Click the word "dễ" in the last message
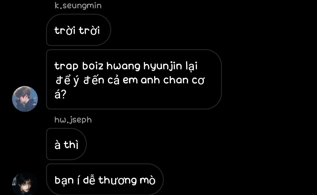 point(89,179)
